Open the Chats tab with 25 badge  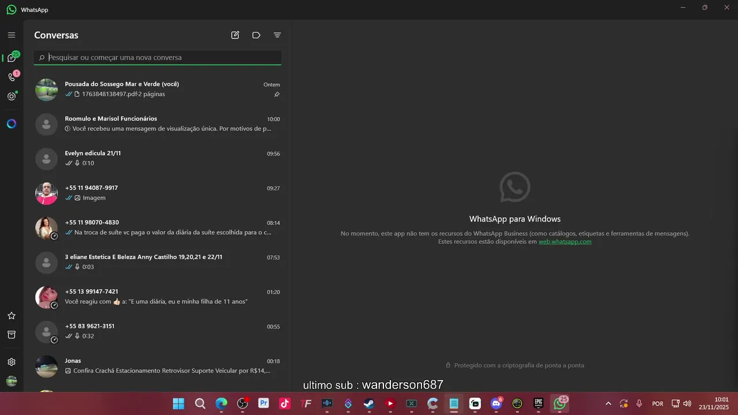tap(12, 58)
